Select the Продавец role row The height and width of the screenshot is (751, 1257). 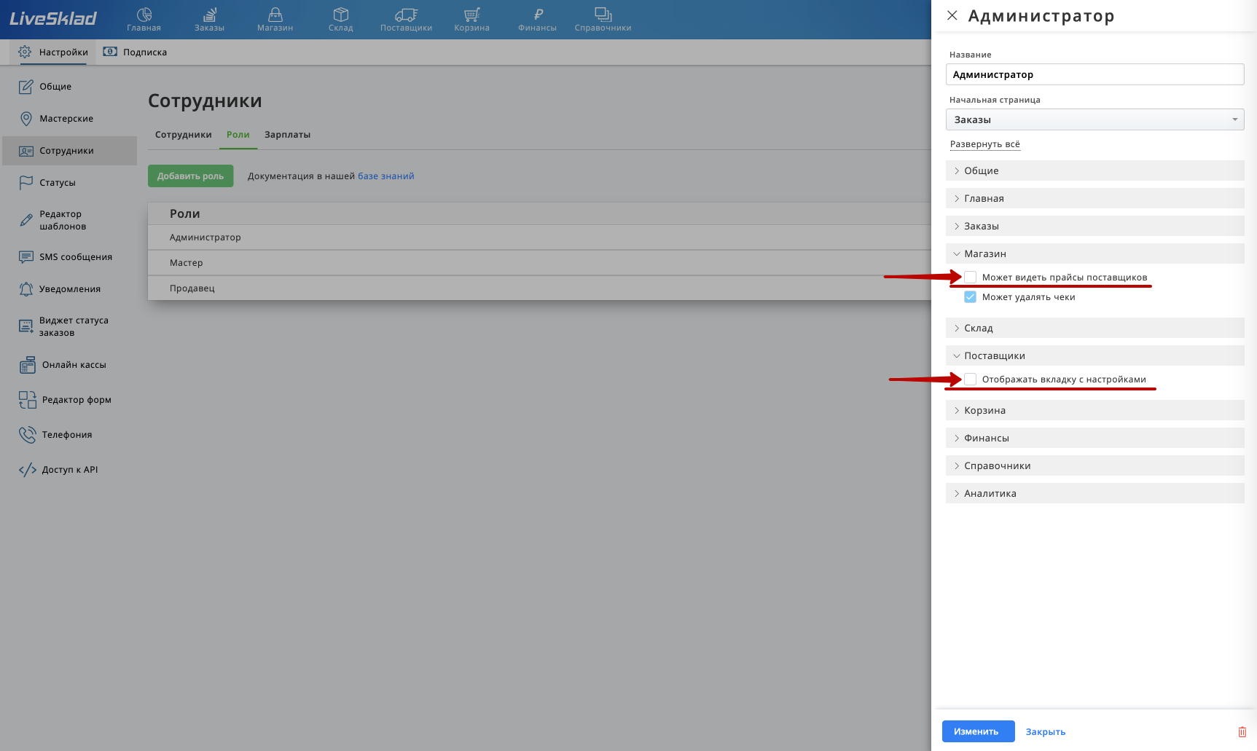[x=539, y=288]
